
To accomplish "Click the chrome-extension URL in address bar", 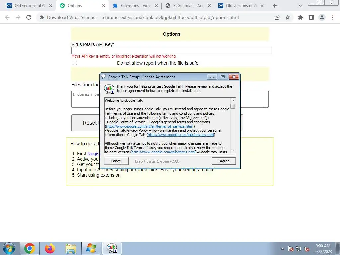I will click(x=171, y=17).
